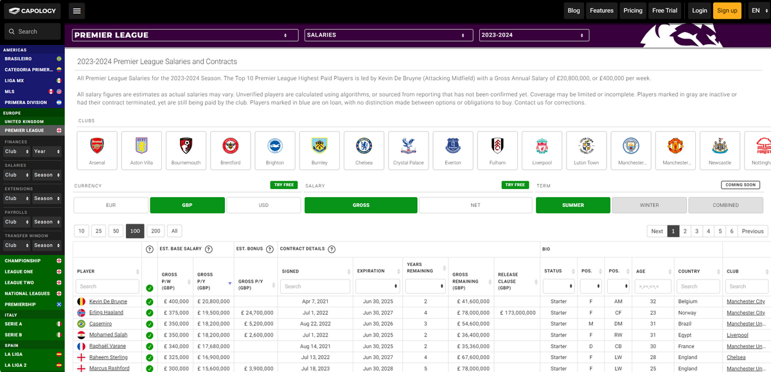Open the 2023-2024 season dropdown

(x=534, y=35)
